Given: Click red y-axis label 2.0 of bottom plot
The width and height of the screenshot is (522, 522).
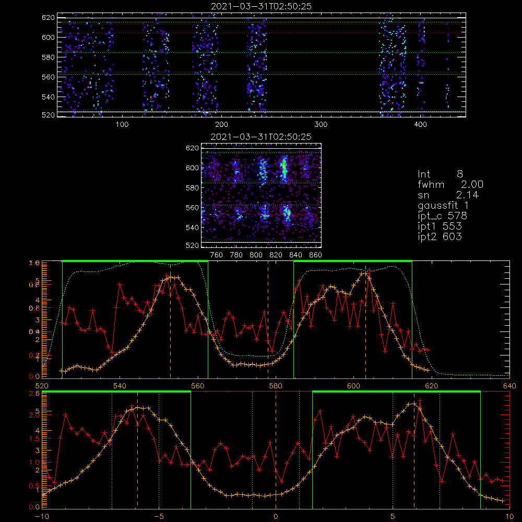Looking at the screenshot, I should point(35,415).
